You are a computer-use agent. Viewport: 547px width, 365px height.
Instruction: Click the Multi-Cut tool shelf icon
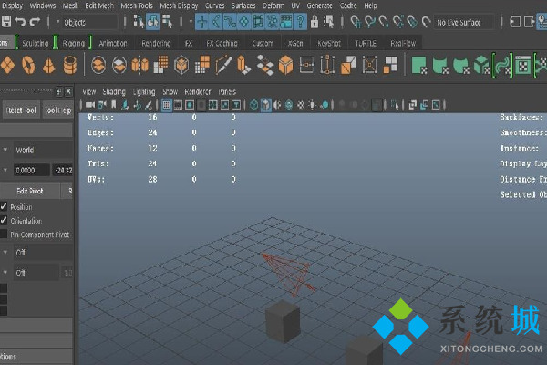[224, 65]
